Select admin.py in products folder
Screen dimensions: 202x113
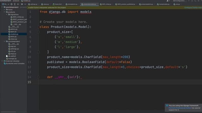click(x=14, y=29)
